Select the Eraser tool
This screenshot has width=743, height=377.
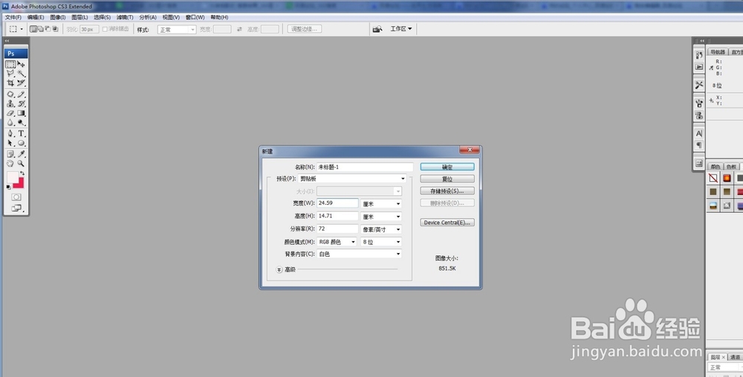[x=10, y=113]
